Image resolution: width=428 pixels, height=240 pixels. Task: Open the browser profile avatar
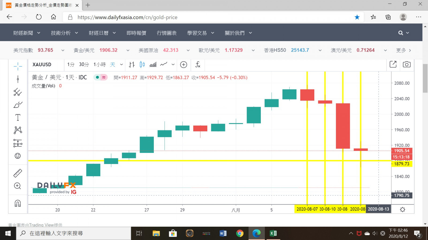(403, 17)
